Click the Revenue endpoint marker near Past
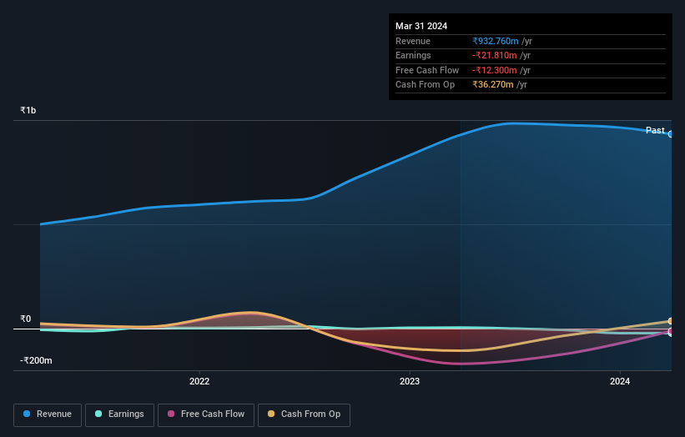The height and width of the screenshot is (437, 685). coord(671,134)
